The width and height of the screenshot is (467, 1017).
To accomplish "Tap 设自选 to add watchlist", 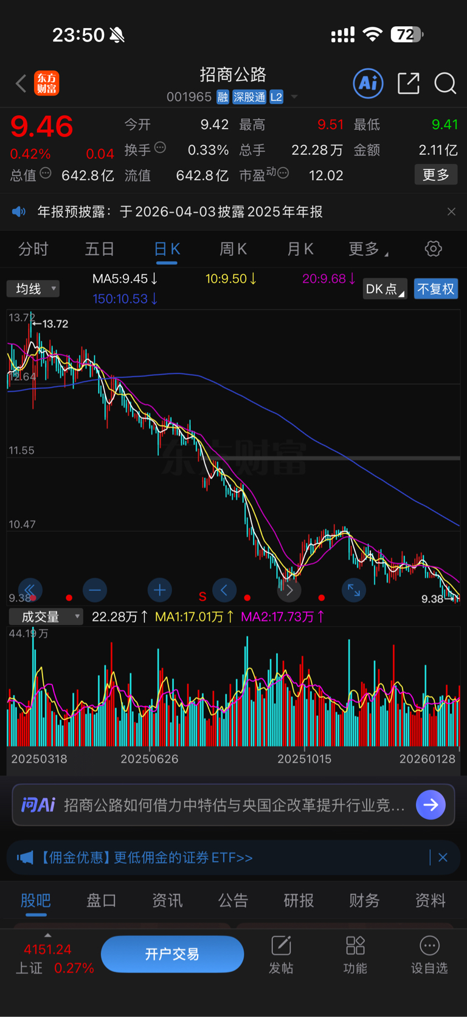I will pos(429,955).
